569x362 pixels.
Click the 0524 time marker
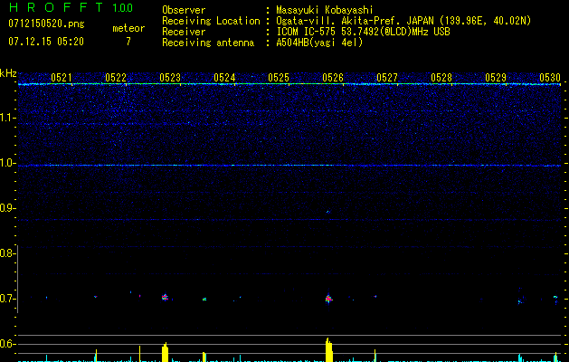[224, 78]
